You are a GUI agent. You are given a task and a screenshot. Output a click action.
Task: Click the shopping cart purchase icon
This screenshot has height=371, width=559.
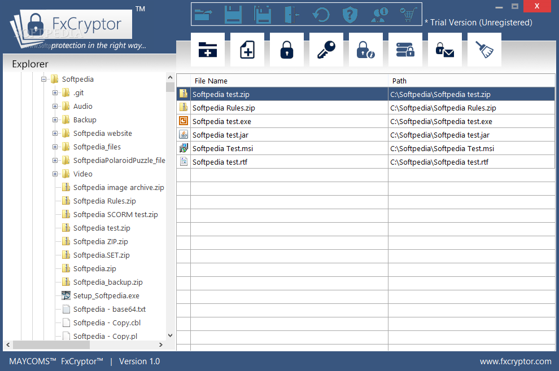tap(408, 15)
